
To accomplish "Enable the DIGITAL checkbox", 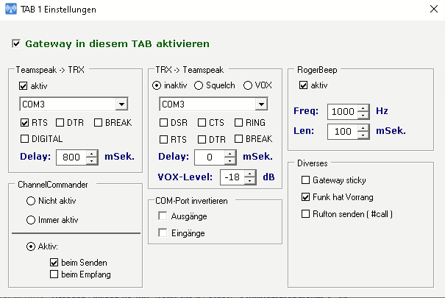I will pyautogui.click(x=24, y=138).
